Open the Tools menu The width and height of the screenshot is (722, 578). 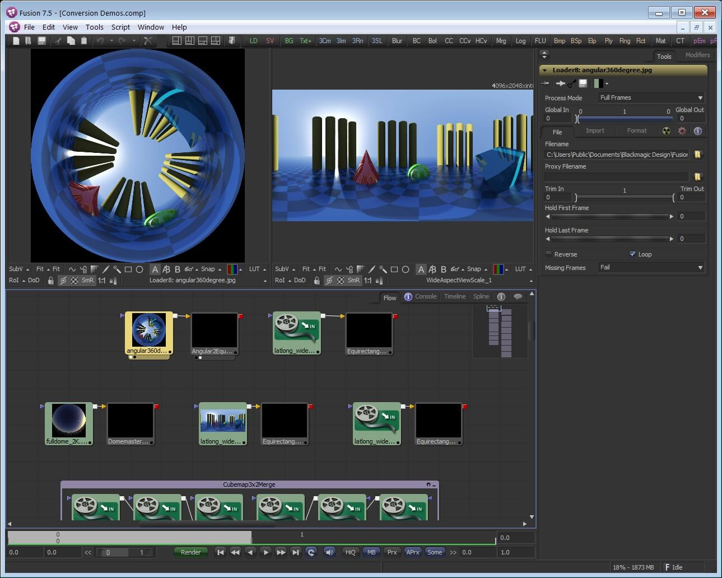[x=94, y=27]
